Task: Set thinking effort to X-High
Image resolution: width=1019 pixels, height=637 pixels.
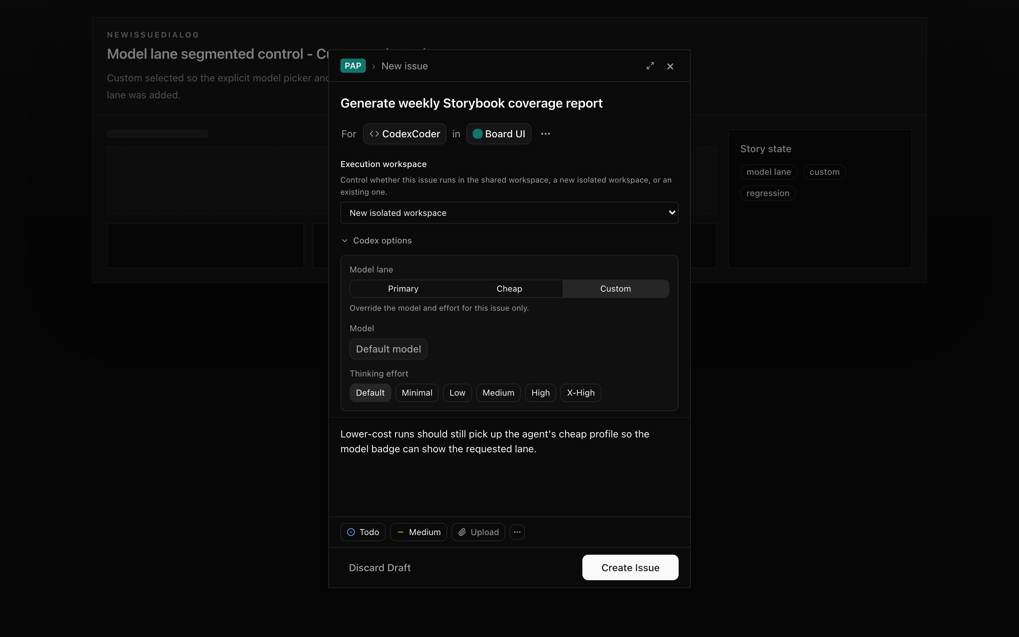Action: 581,393
